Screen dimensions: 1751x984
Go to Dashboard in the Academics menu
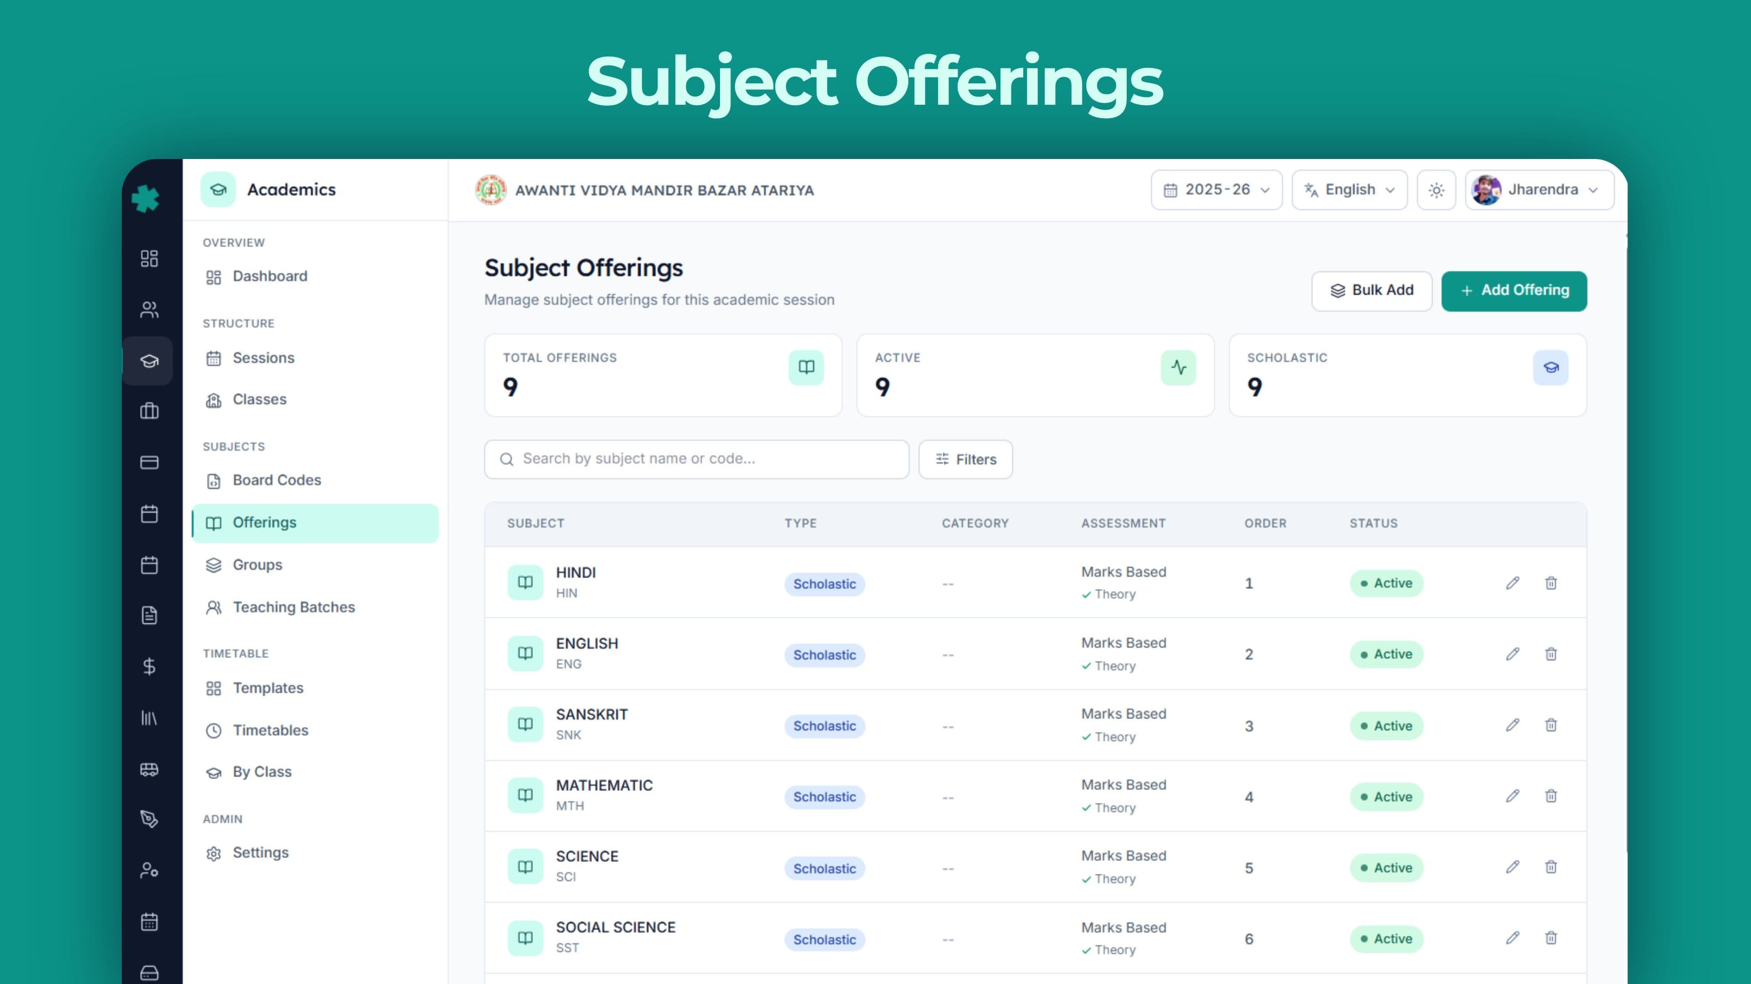(x=315, y=277)
